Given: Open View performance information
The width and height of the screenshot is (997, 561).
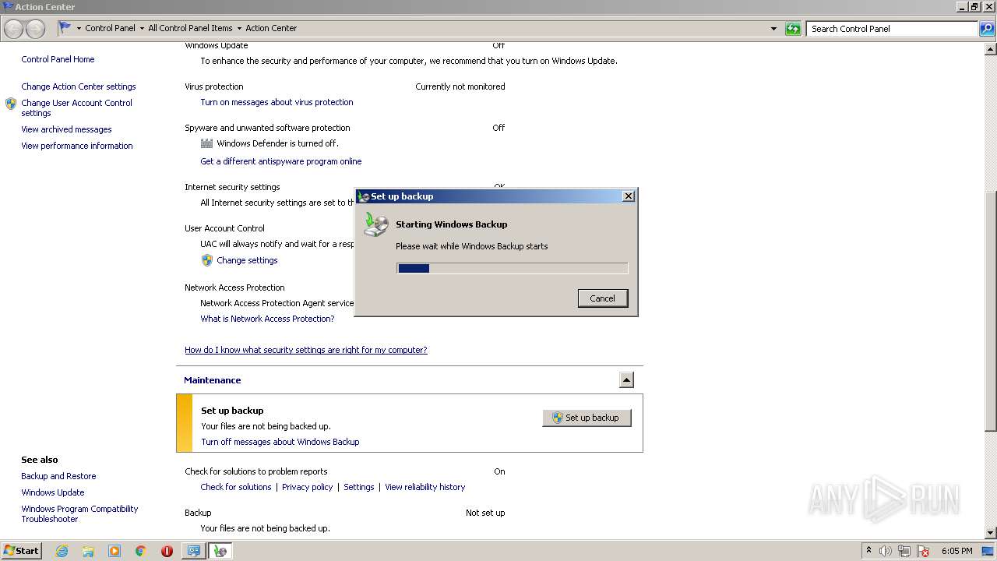Looking at the screenshot, I should pos(77,146).
